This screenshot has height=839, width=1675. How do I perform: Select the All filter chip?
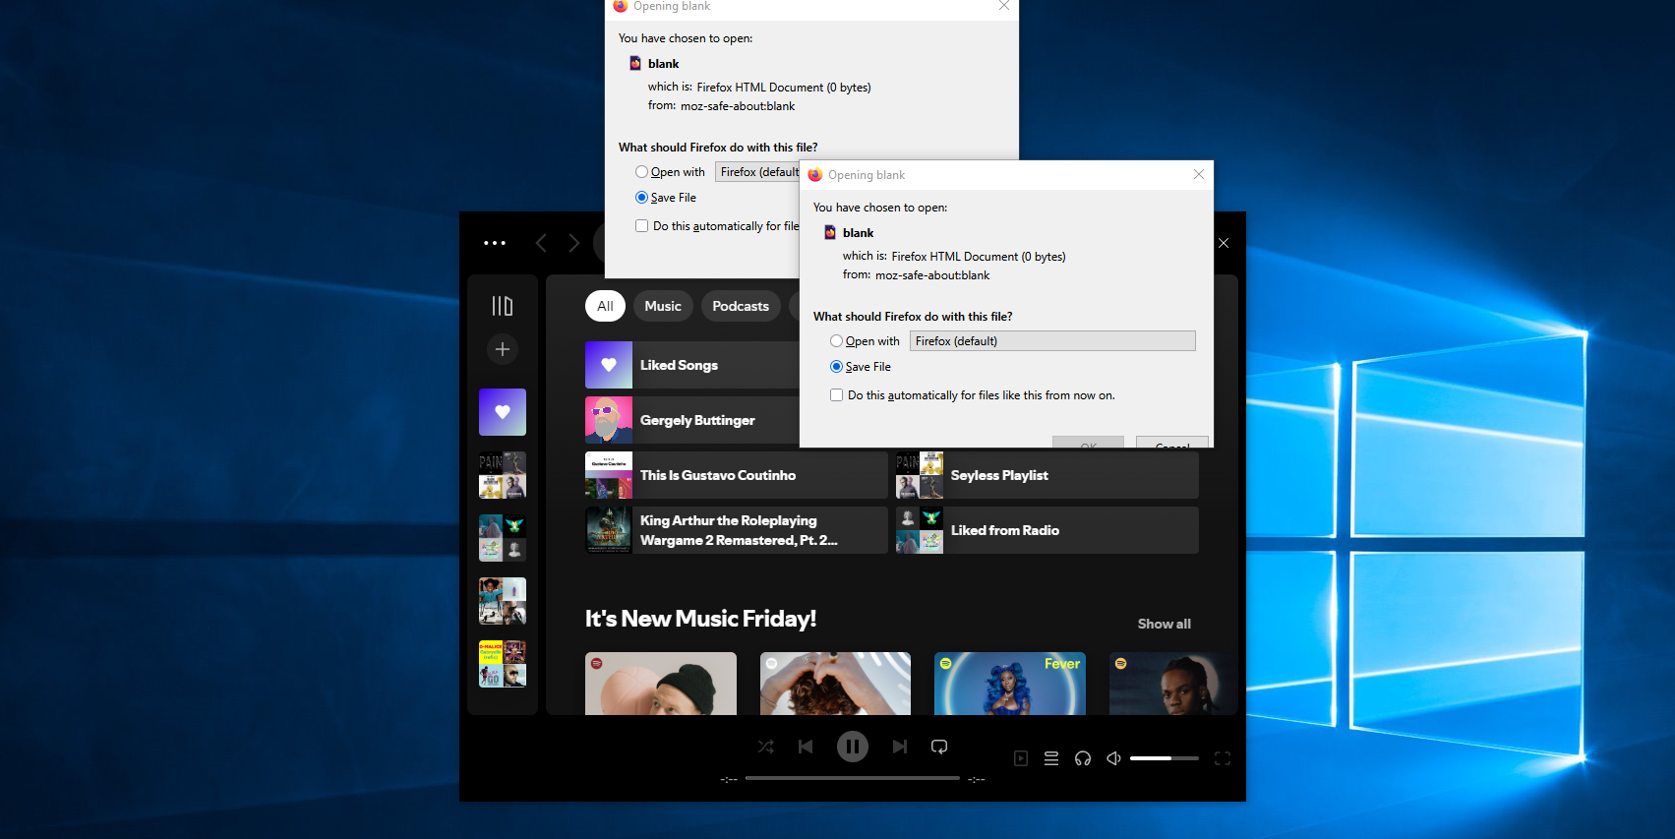(605, 306)
